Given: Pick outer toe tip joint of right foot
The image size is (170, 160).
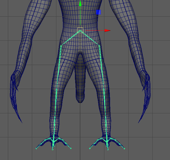Looking at the screenshot, I should pos(125,149).
